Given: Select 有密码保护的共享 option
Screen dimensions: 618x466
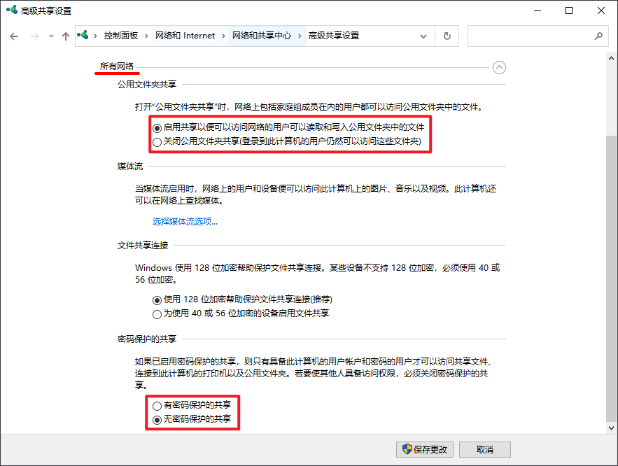Looking at the screenshot, I should [x=192, y=405].
